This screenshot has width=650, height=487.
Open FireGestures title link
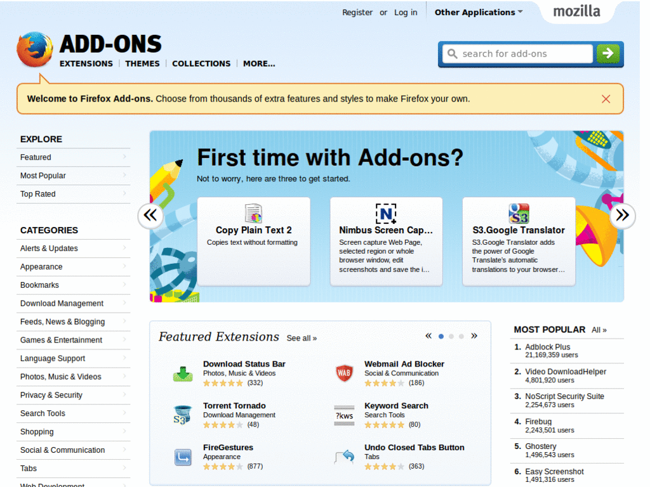(x=228, y=448)
